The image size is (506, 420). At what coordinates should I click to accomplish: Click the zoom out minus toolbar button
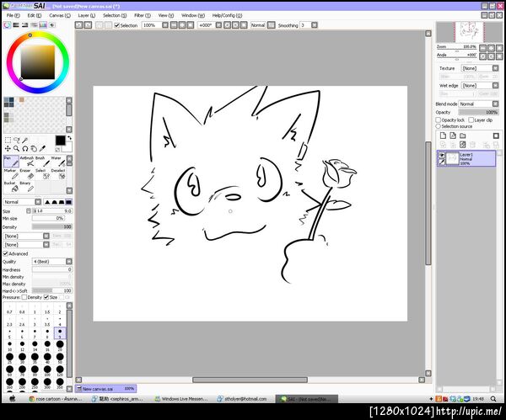click(x=174, y=24)
